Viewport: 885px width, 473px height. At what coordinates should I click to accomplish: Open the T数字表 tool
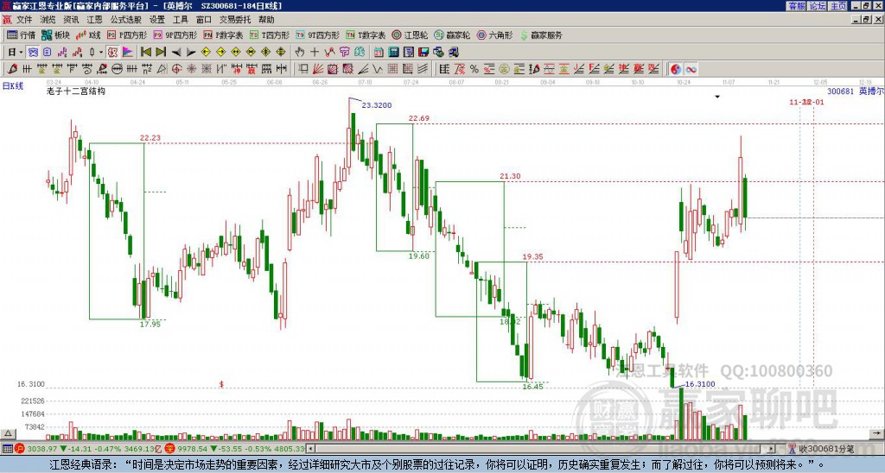366,35
